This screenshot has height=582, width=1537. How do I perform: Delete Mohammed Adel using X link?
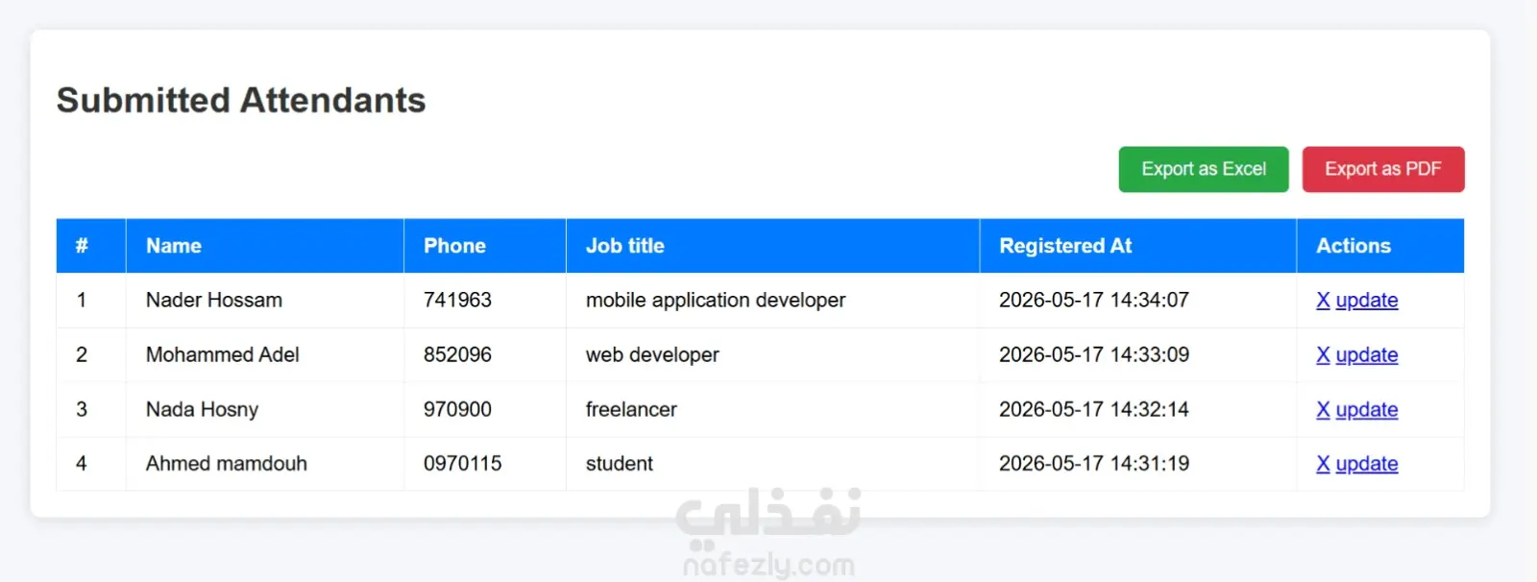tap(1323, 355)
